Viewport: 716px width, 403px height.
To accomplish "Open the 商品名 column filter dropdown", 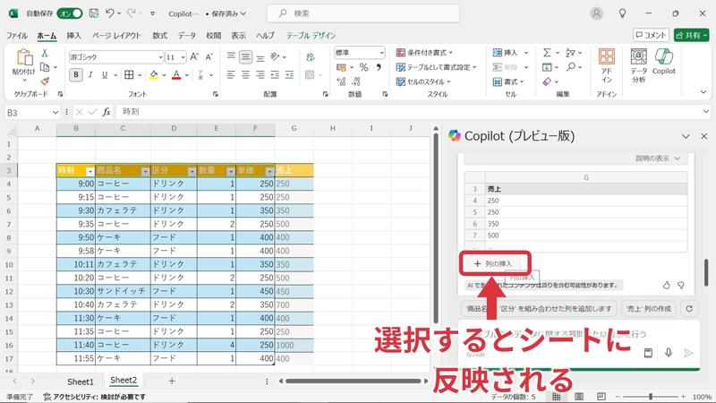I will pos(145,171).
